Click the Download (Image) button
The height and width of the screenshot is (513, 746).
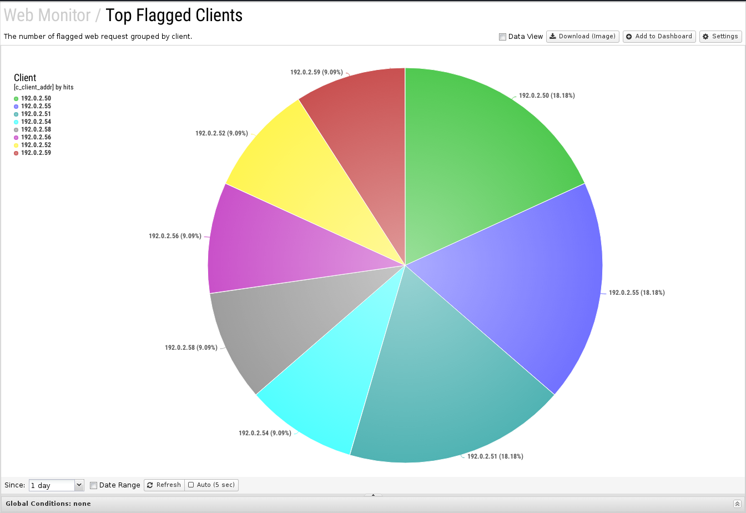(582, 37)
